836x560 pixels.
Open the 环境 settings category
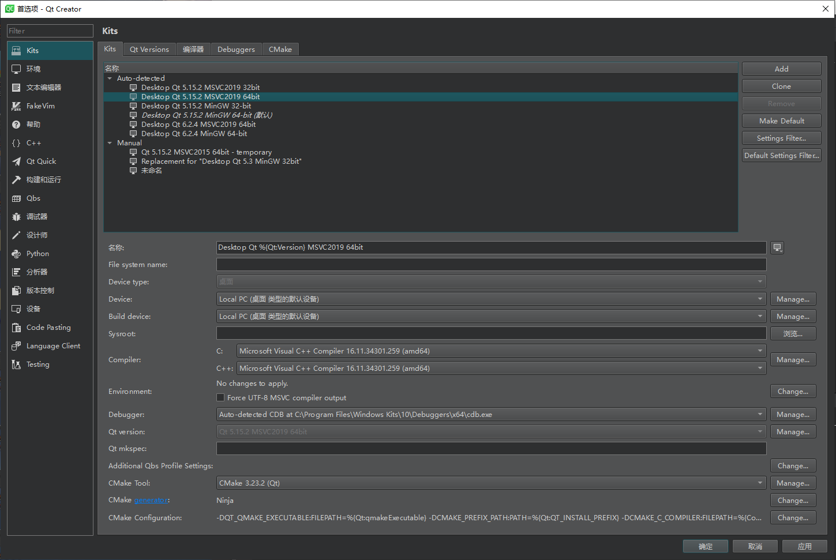click(x=50, y=69)
